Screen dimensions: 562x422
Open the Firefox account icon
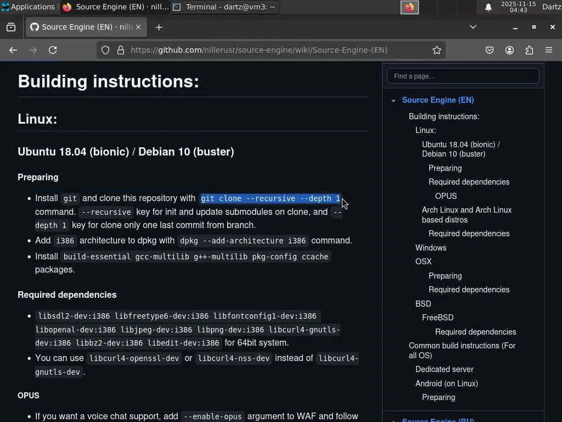509,50
